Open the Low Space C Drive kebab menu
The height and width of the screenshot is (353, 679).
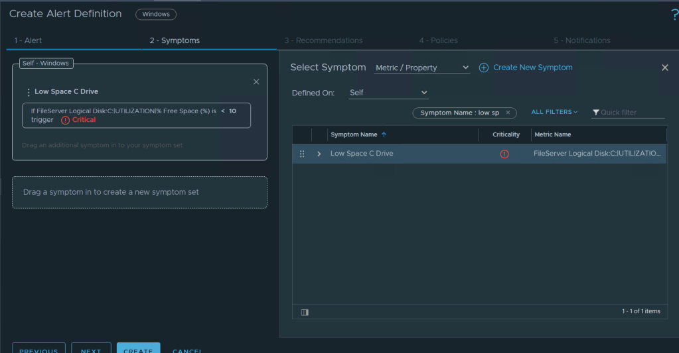pos(28,93)
